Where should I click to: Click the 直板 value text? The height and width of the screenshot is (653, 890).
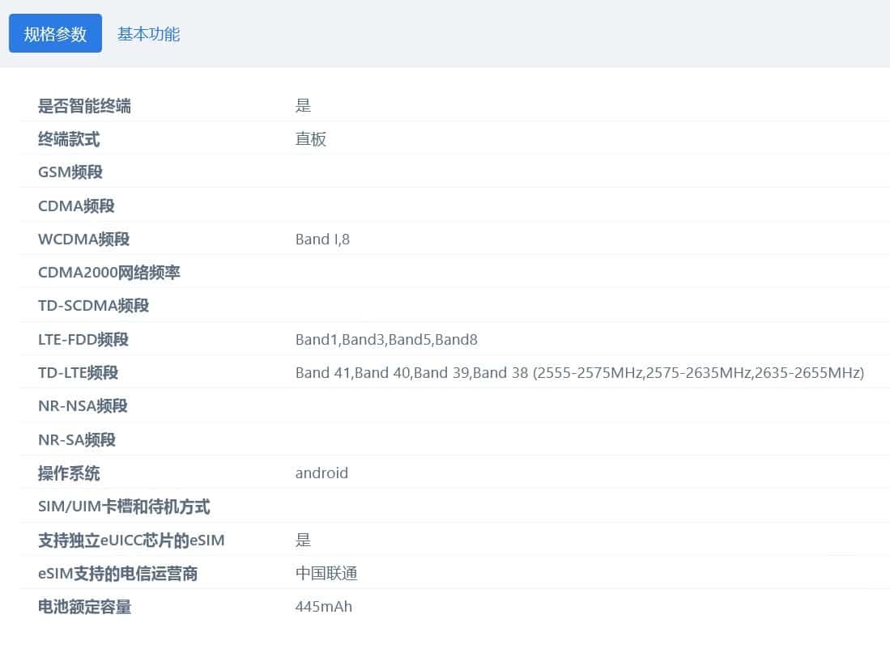[311, 139]
